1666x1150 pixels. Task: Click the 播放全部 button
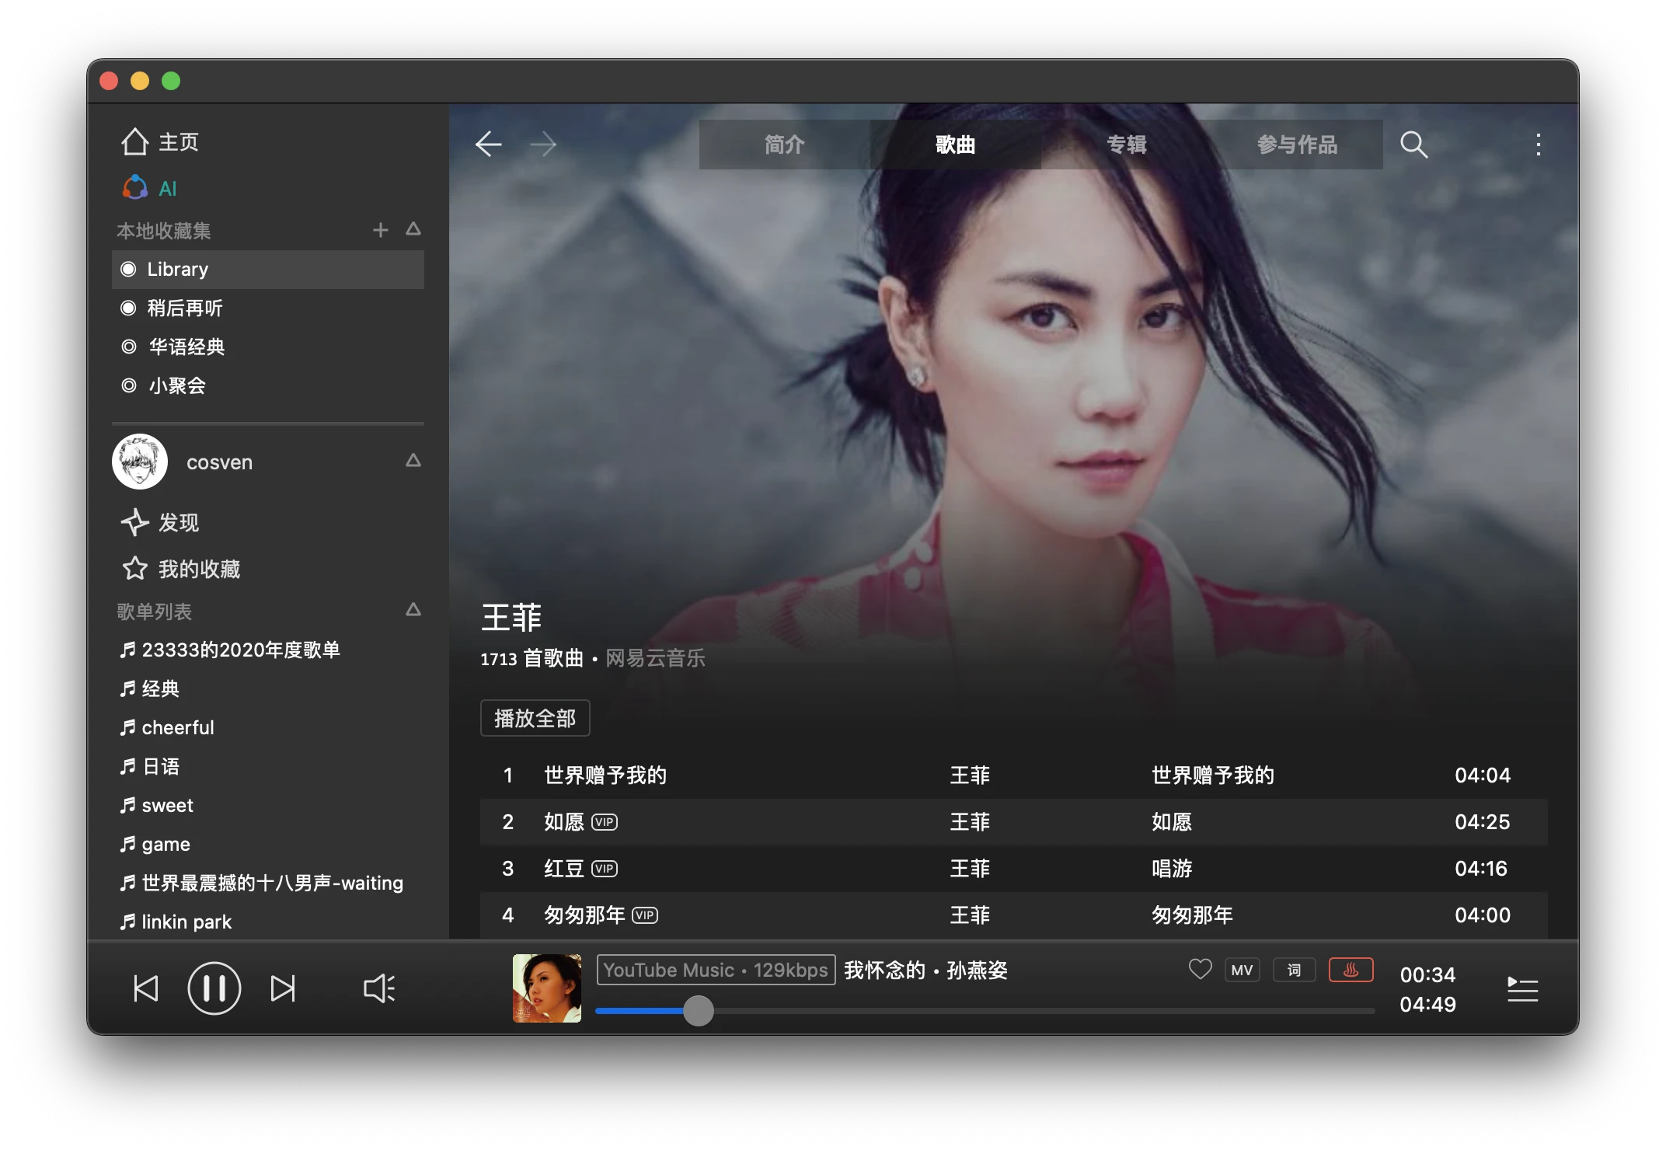535,718
